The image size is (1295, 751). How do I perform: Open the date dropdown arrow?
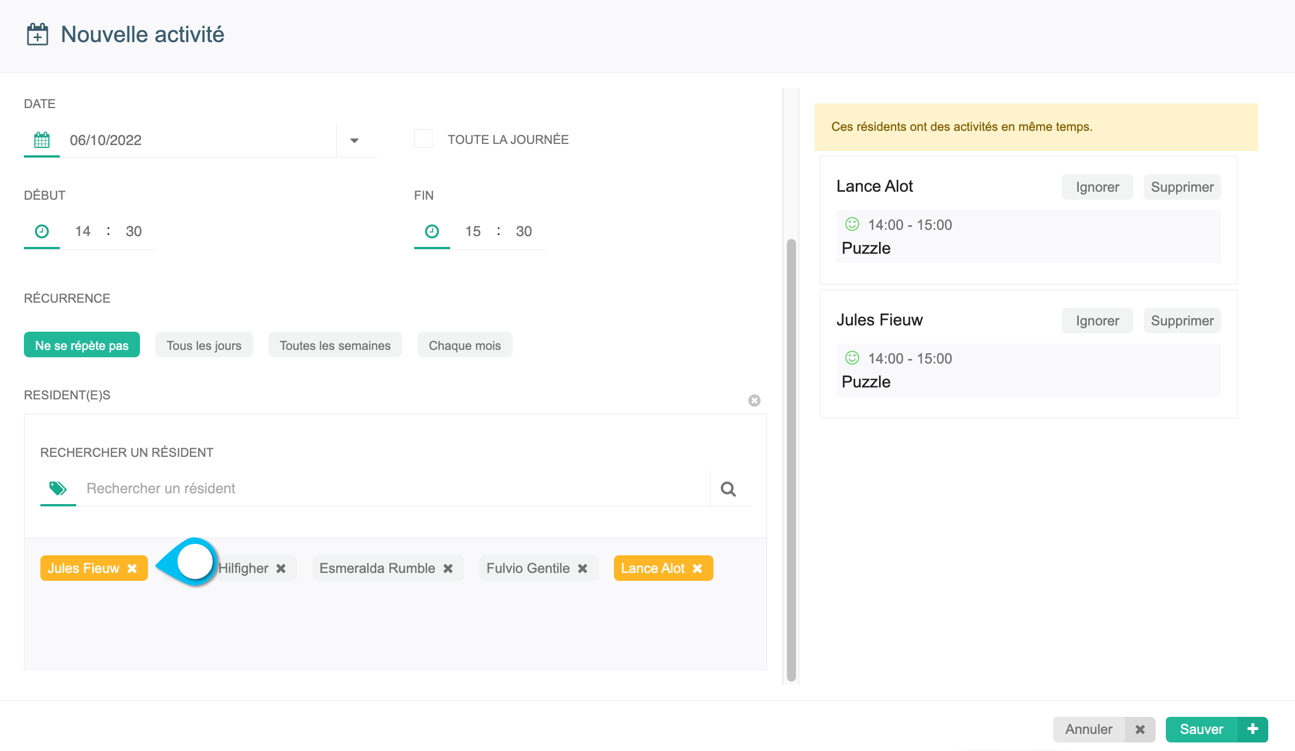click(354, 141)
